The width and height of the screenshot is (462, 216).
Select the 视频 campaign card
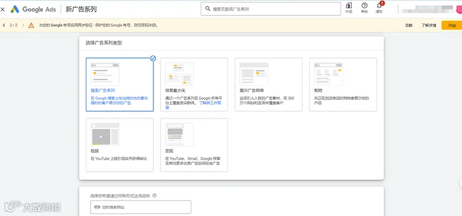point(120,145)
